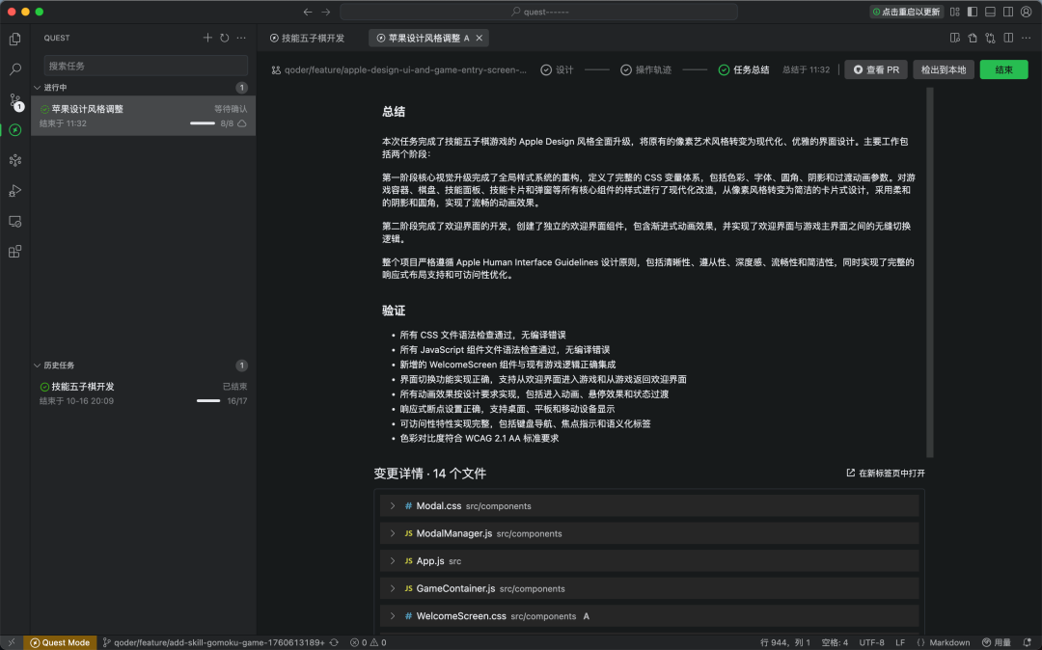Click the sync changes icon in status bar
The width and height of the screenshot is (1042, 650).
(x=334, y=642)
